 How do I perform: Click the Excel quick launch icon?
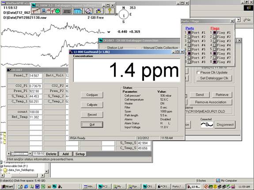coord(43,186)
